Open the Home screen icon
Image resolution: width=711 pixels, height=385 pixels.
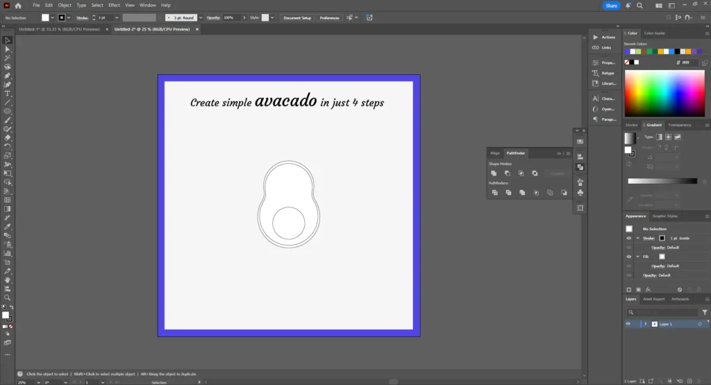[x=18, y=6]
